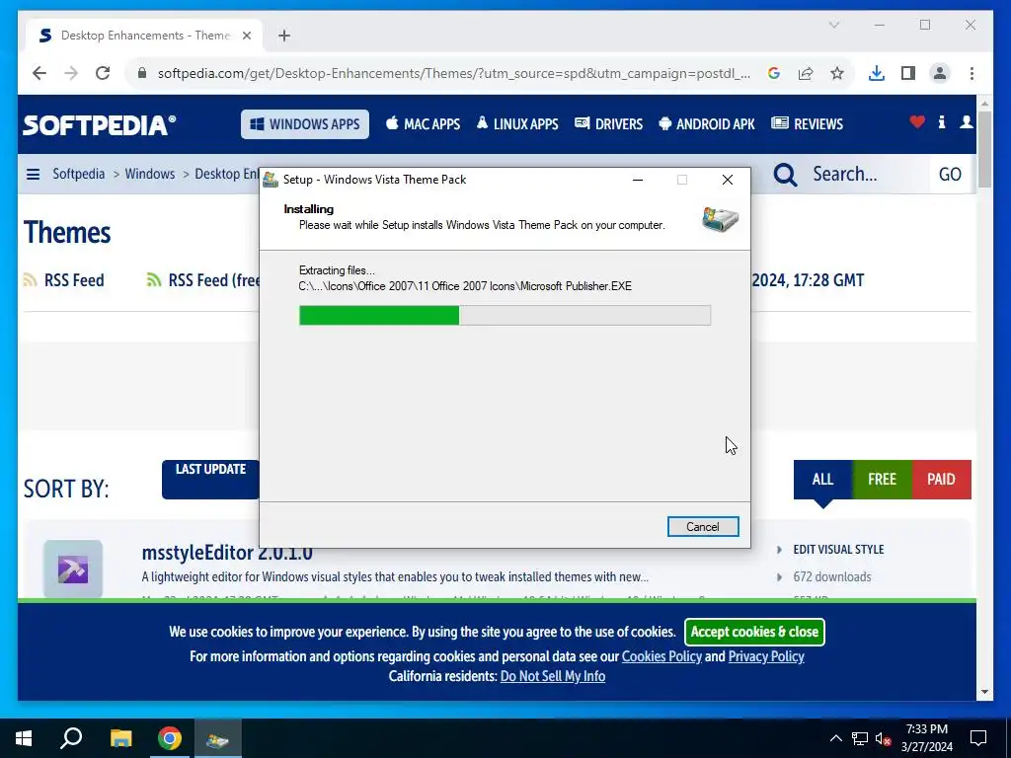Open the Cookies Policy link
Image resolution: width=1011 pixels, height=758 pixels.
point(661,656)
